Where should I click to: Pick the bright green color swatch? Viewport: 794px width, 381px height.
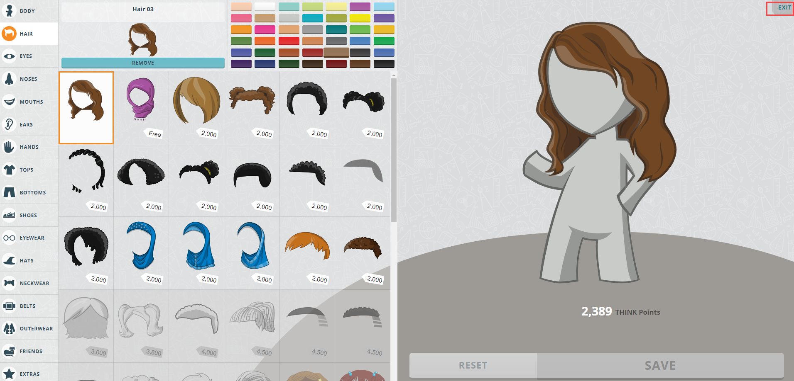click(x=384, y=41)
